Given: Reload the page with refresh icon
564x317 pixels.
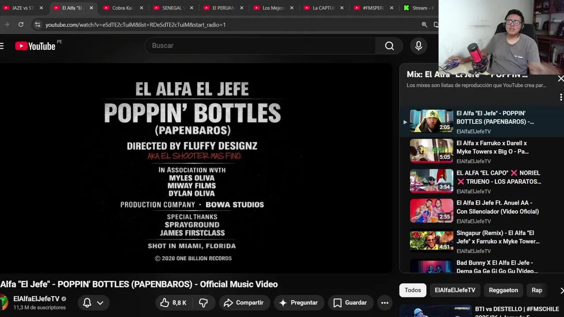Looking at the screenshot, I should click(x=21, y=25).
